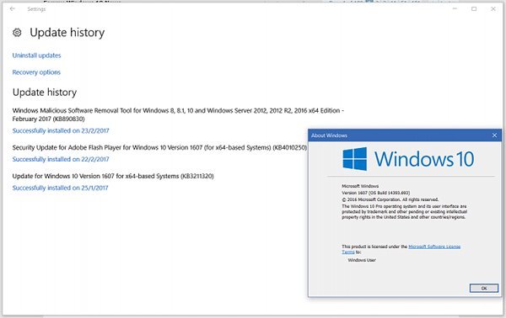This screenshot has width=506, height=318.
Task: Open the Recovery options link
Action: point(36,72)
